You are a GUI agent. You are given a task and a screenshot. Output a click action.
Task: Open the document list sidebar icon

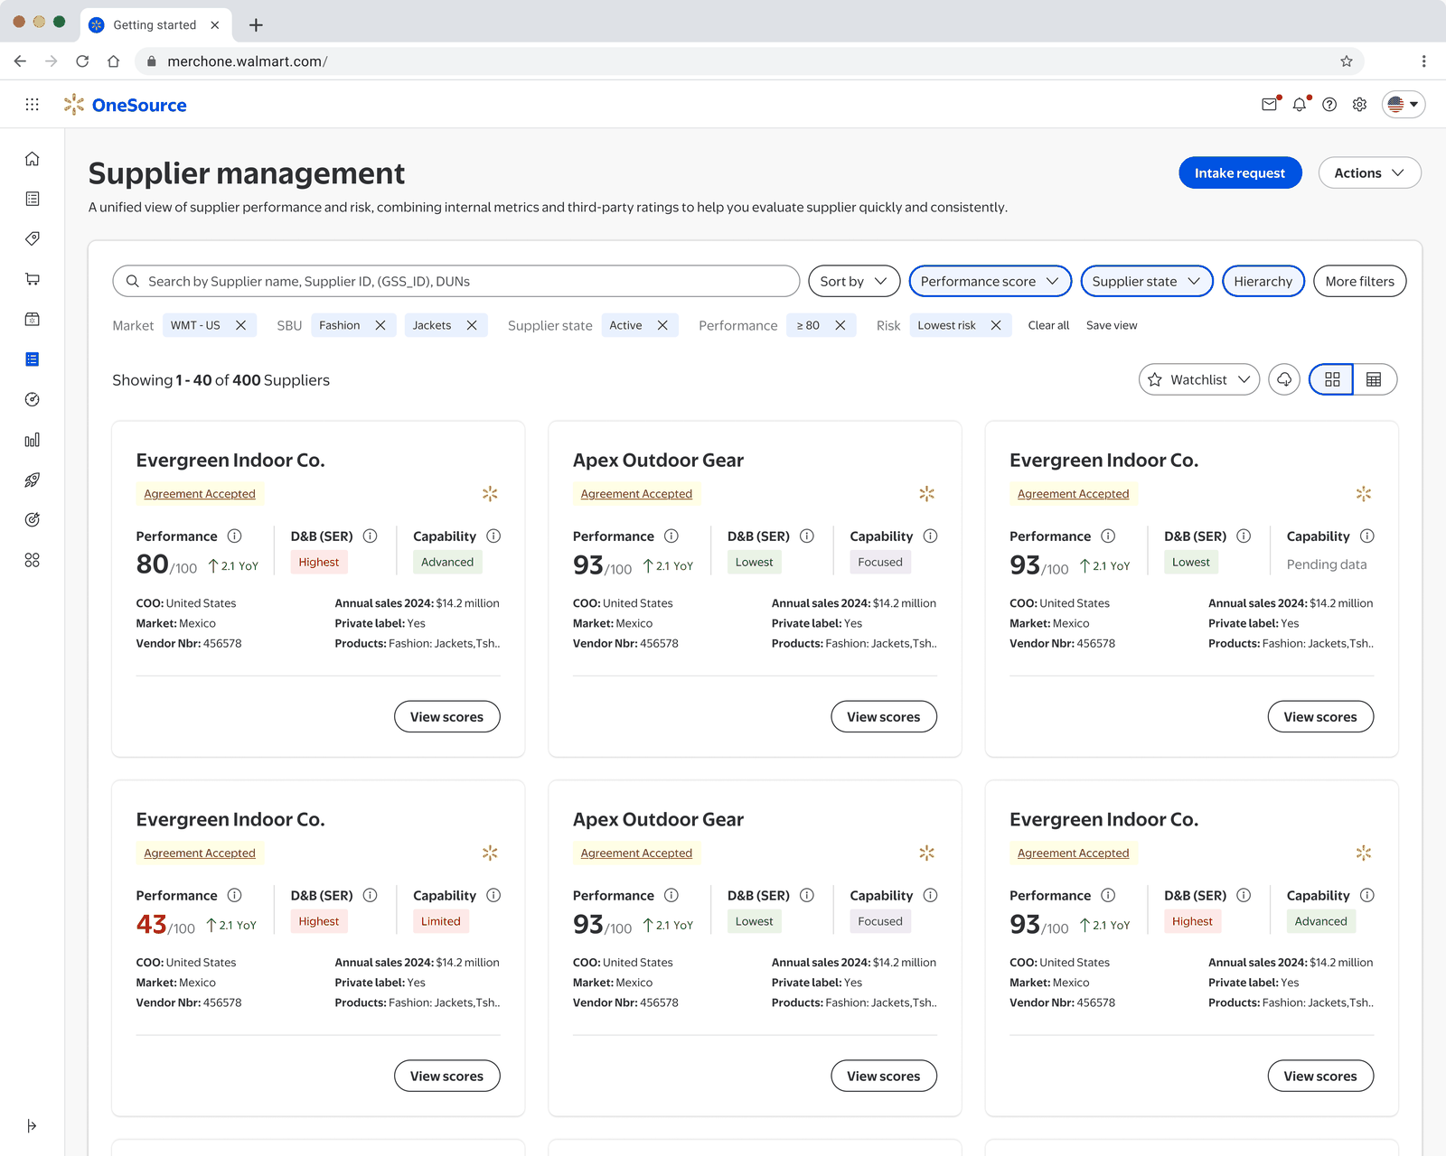pyautogui.click(x=33, y=199)
